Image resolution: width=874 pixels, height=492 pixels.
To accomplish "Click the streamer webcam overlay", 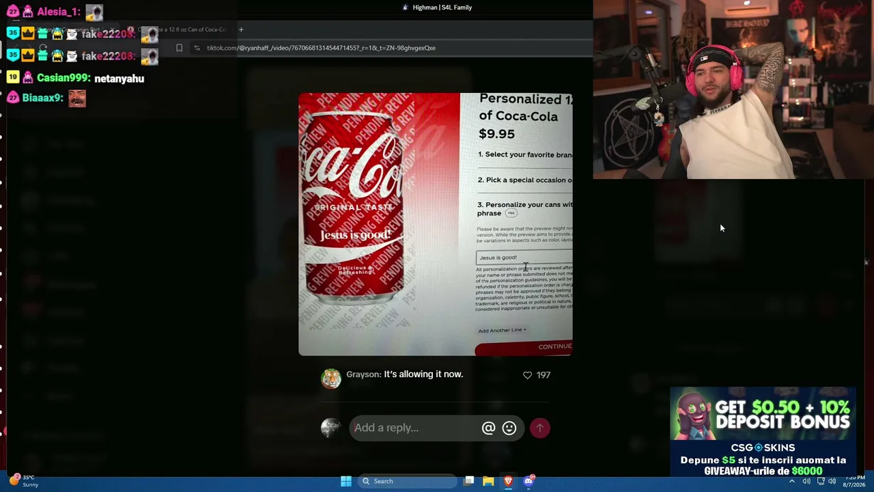I will [x=733, y=90].
